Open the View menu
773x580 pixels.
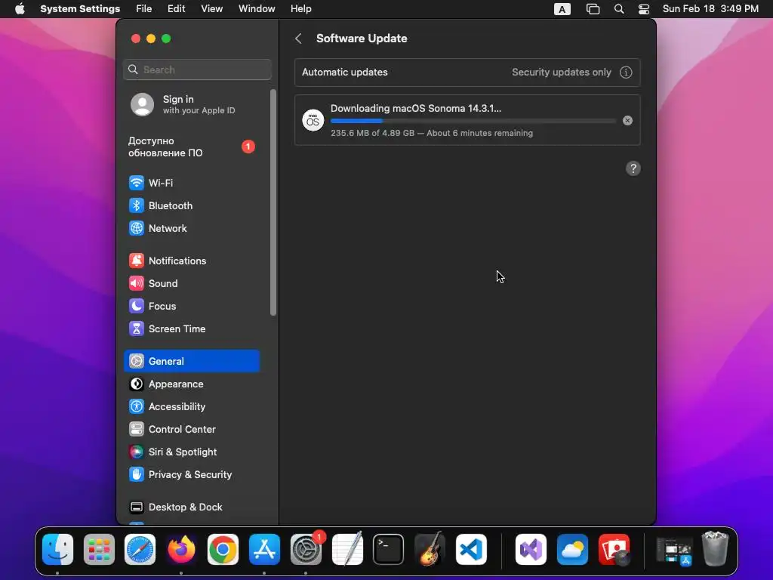pyautogui.click(x=211, y=9)
